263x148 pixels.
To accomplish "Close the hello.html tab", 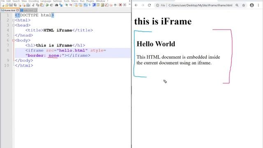I will [x=35, y=10].
